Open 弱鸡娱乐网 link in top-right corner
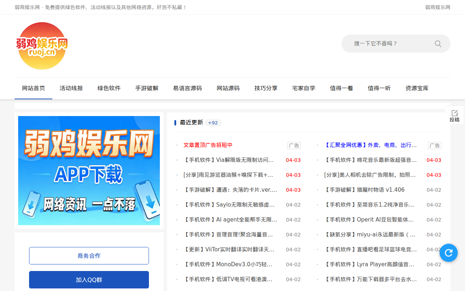Screen dimensions: 465x291 [x=437, y=7]
